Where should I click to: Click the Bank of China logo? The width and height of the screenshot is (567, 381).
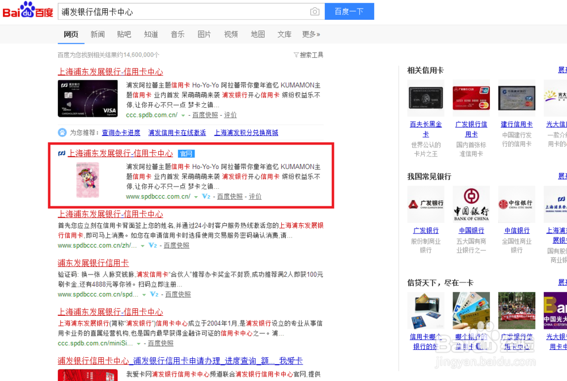[471, 204]
